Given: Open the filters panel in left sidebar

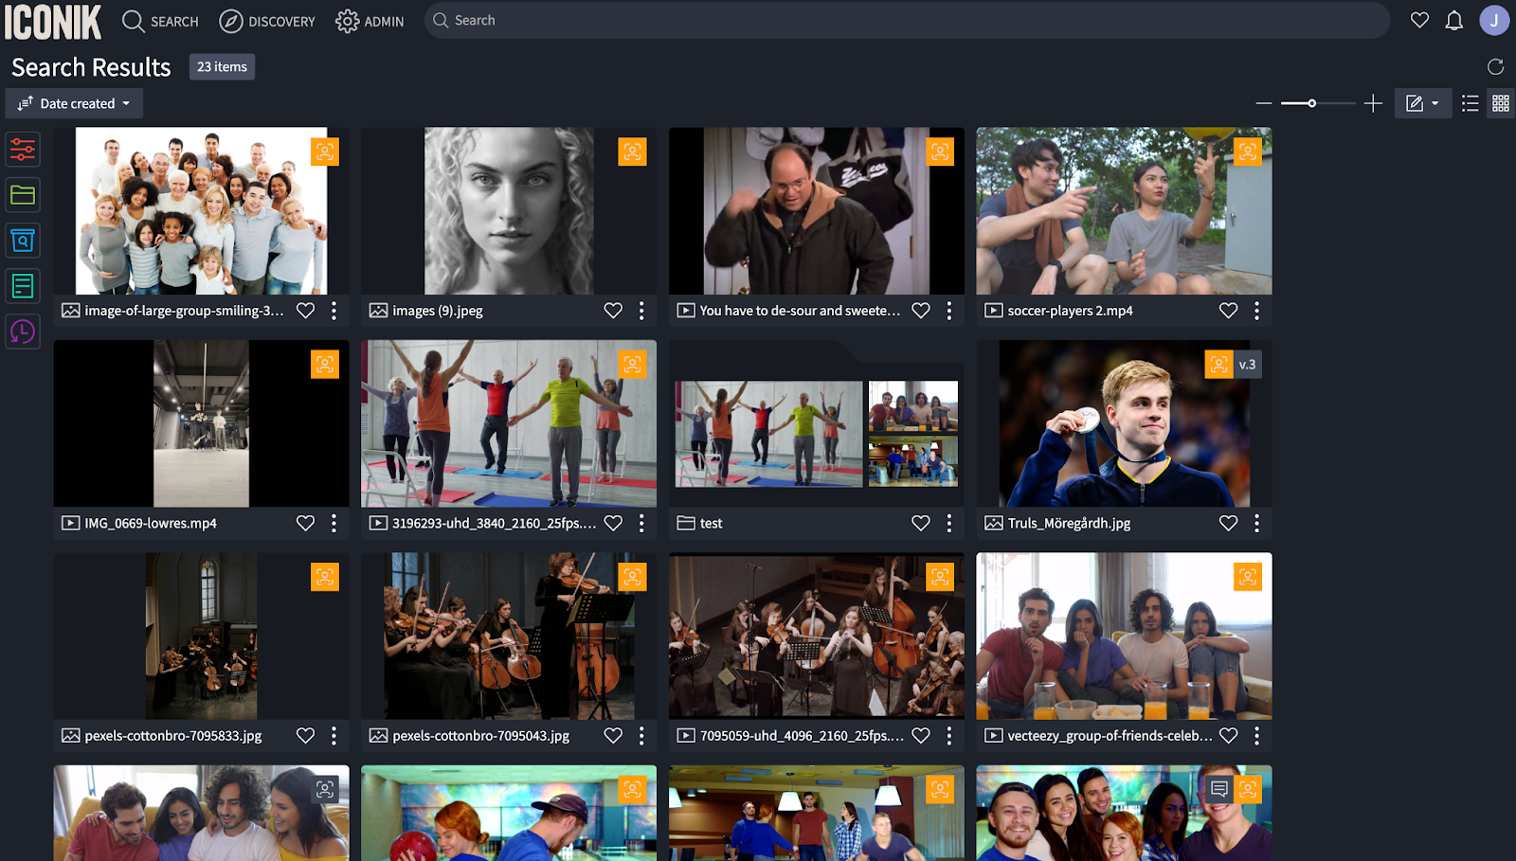Looking at the screenshot, I should (23, 150).
